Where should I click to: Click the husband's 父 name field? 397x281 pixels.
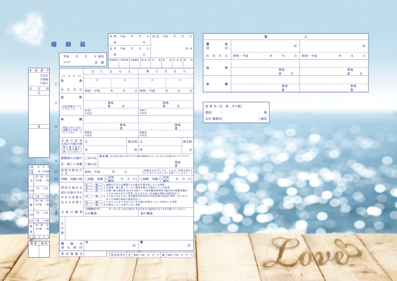(105, 142)
